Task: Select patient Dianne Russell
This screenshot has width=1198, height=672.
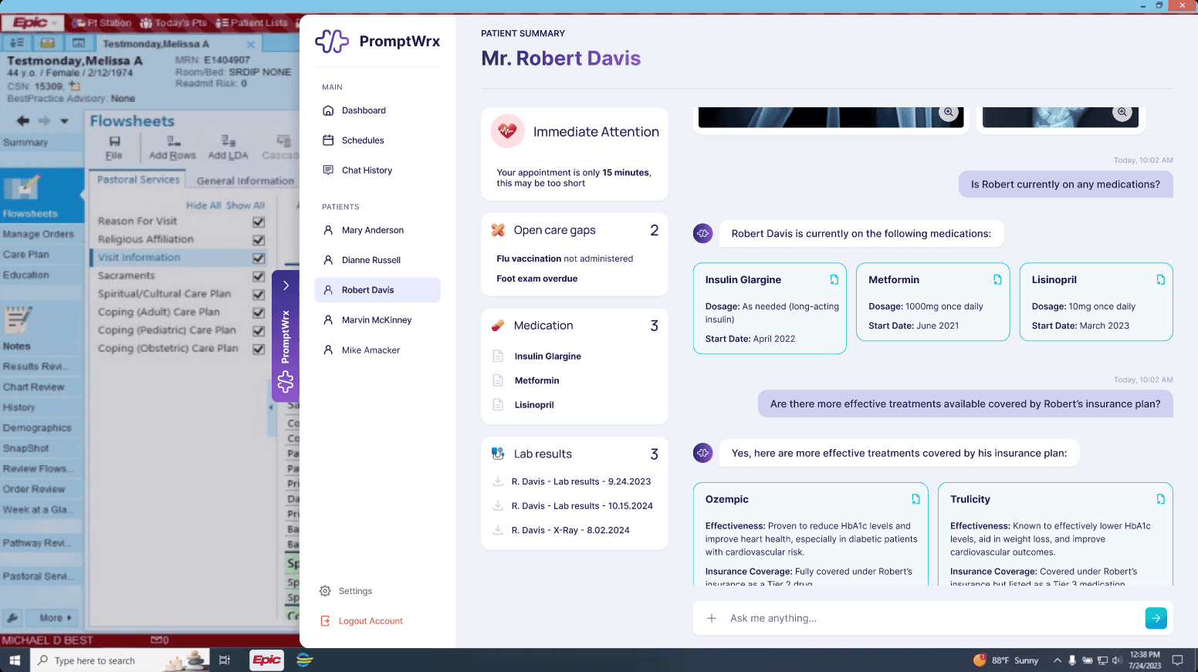Action: 377,260
